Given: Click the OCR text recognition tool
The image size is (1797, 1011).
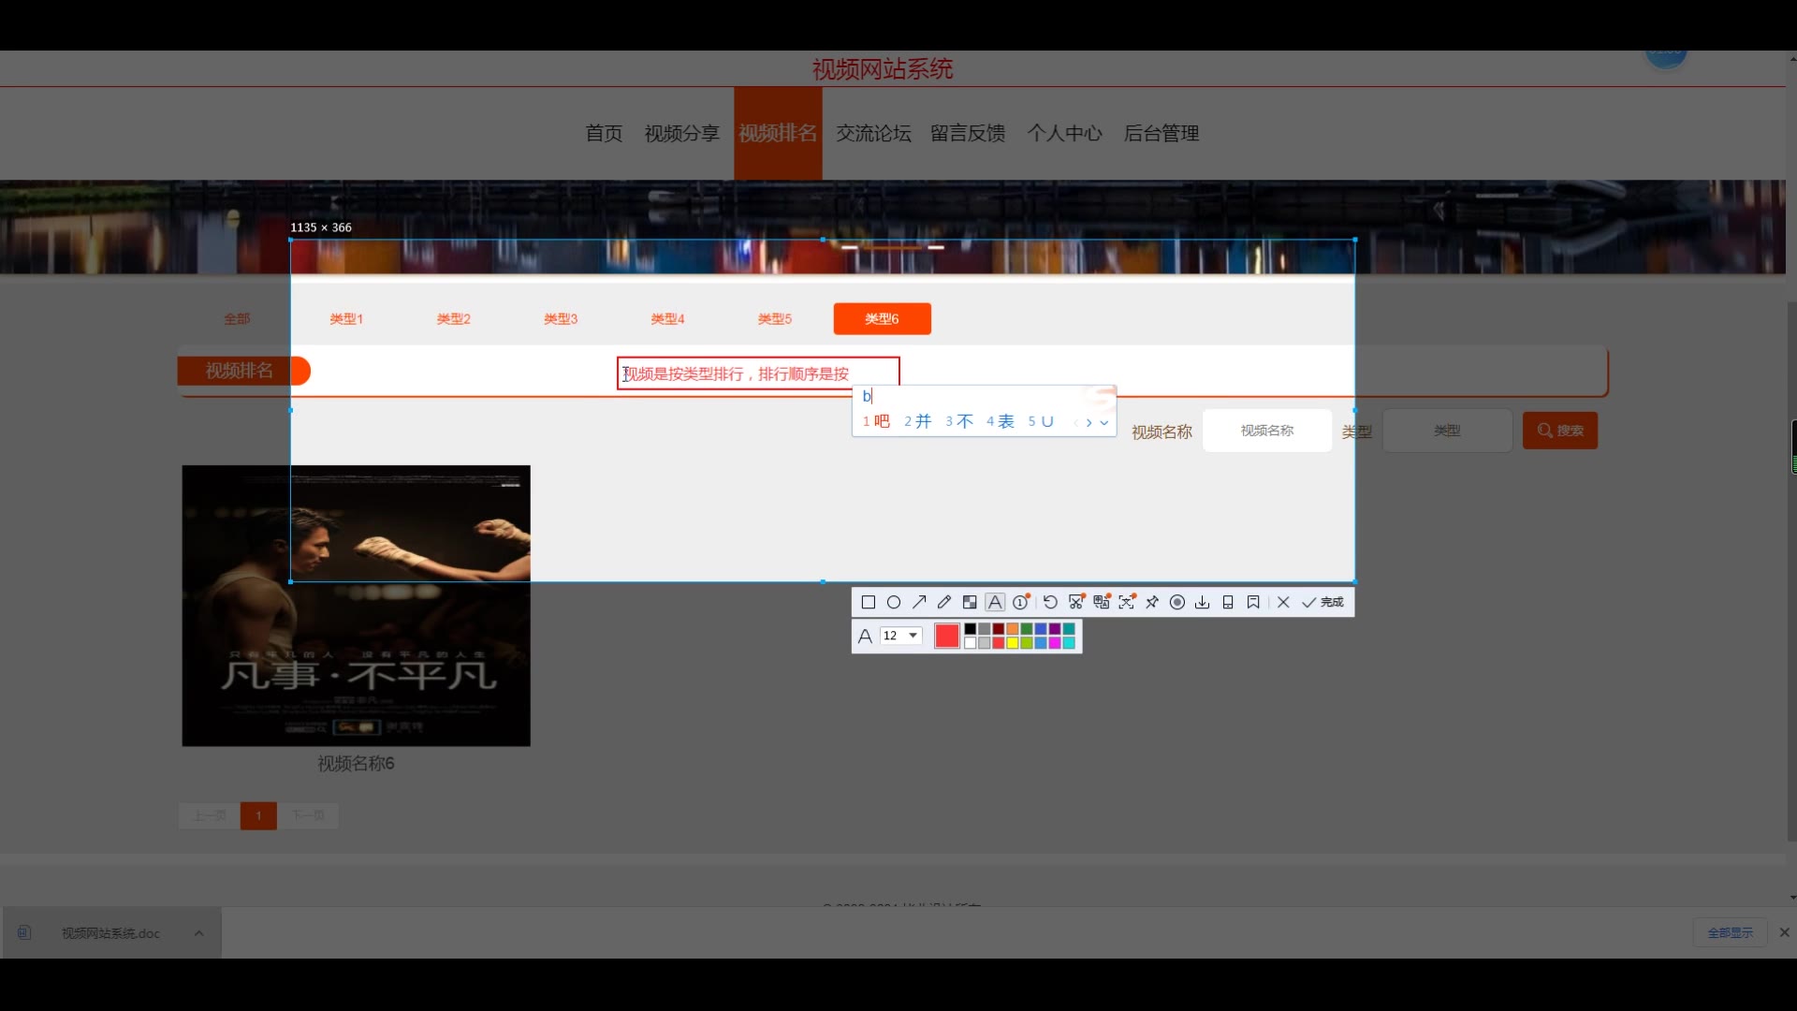Looking at the screenshot, I should pos(1127,602).
